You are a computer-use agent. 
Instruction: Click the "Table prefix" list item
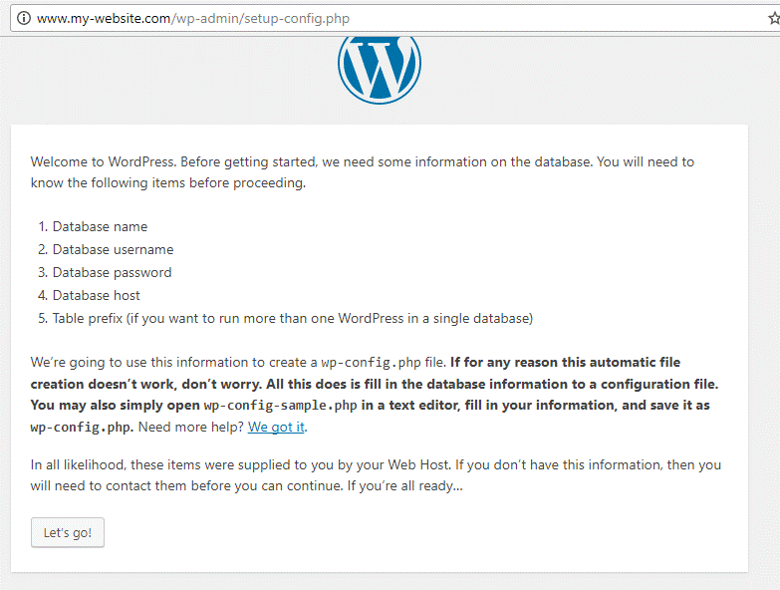(293, 319)
